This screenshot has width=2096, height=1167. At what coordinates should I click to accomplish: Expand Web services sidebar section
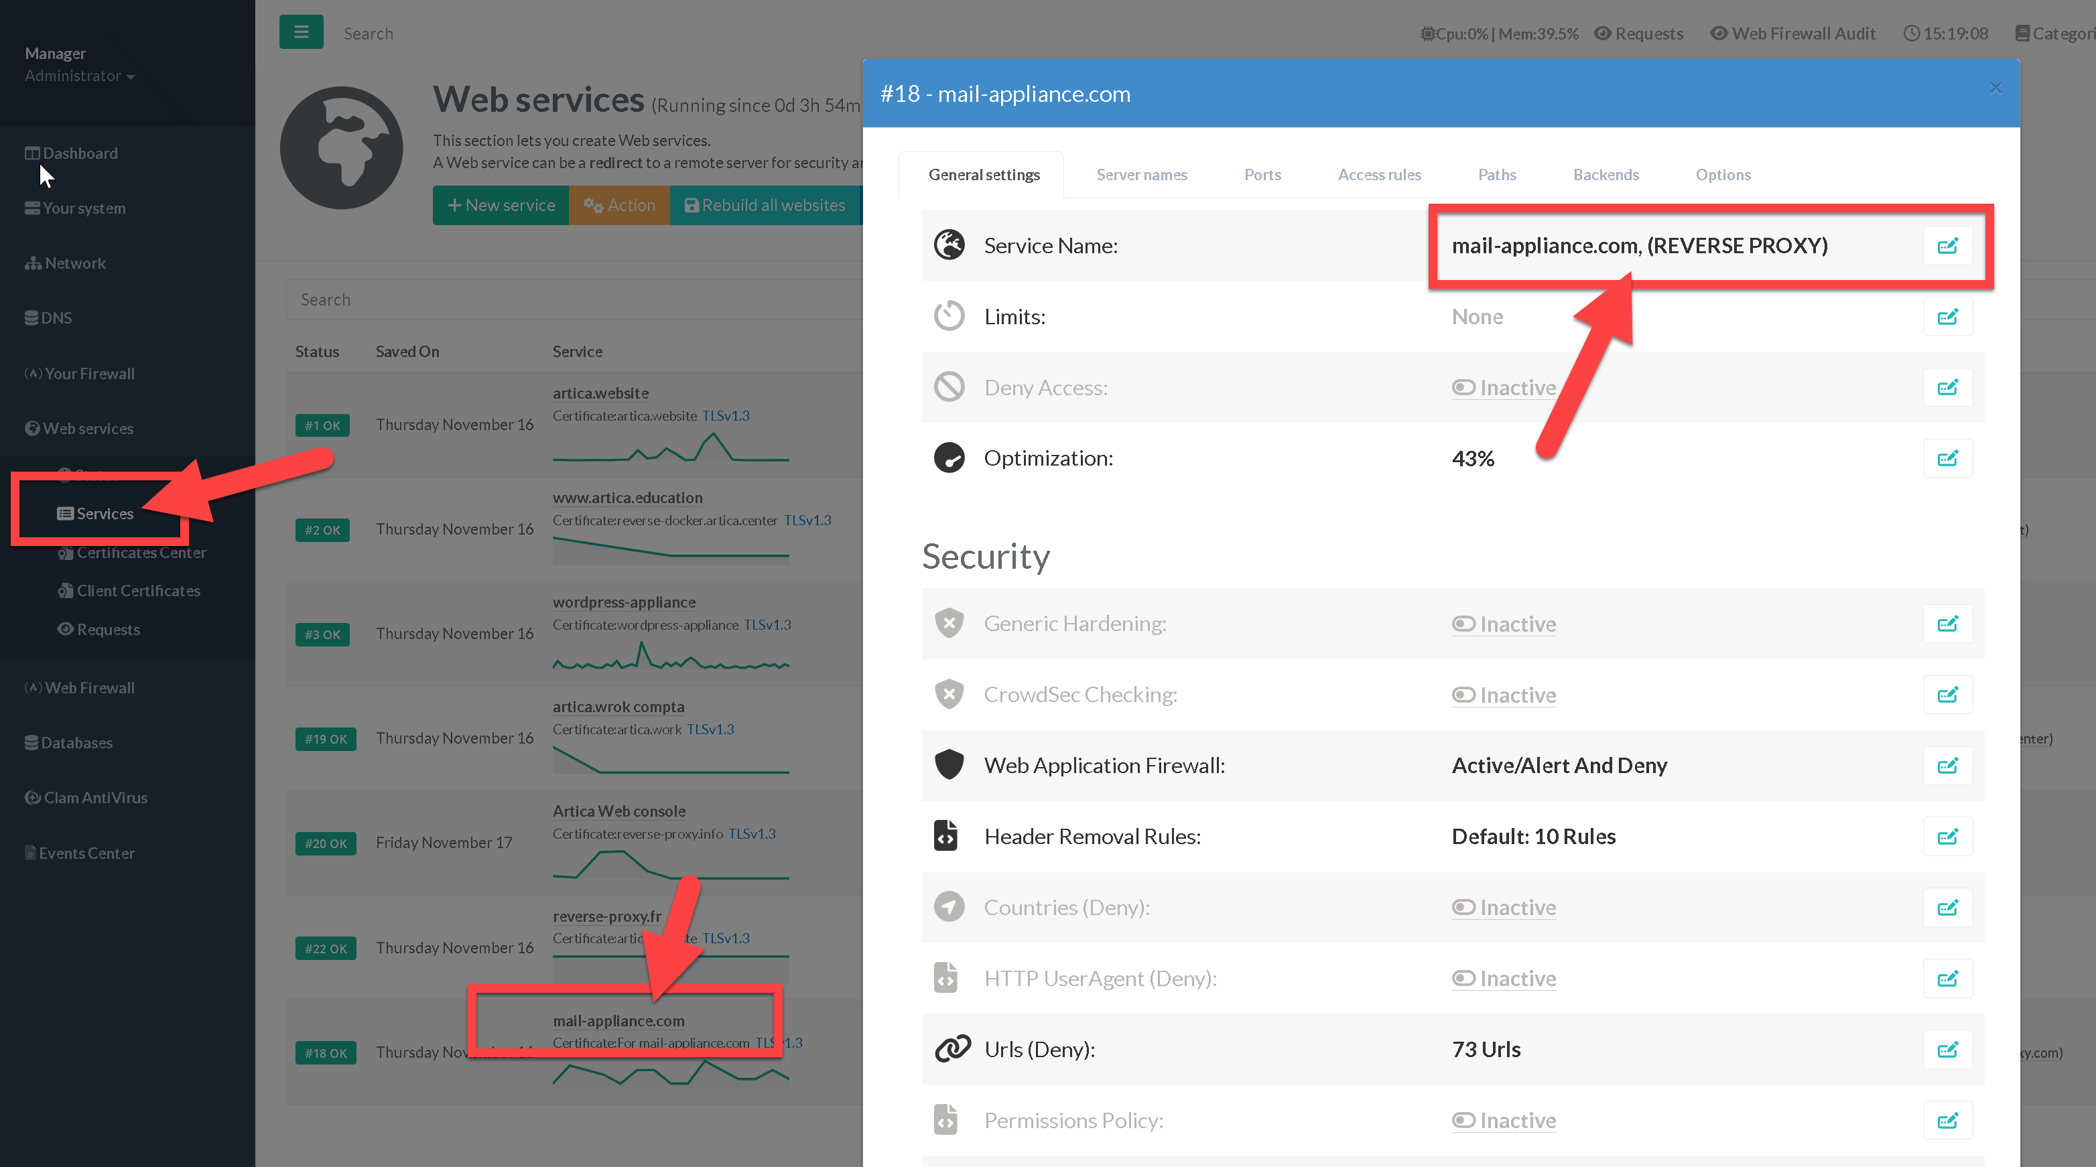87,429
